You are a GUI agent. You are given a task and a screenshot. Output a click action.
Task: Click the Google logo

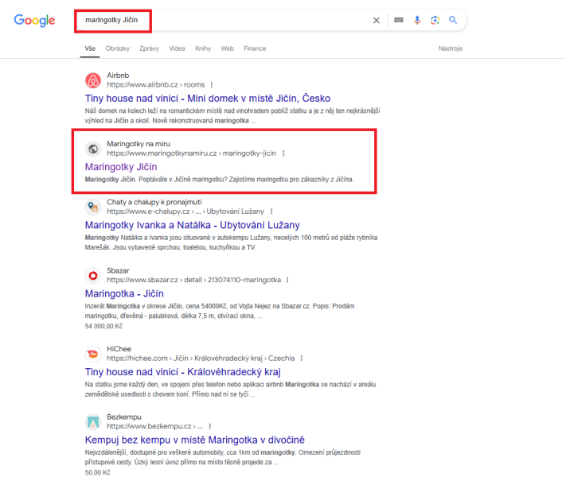34,20
